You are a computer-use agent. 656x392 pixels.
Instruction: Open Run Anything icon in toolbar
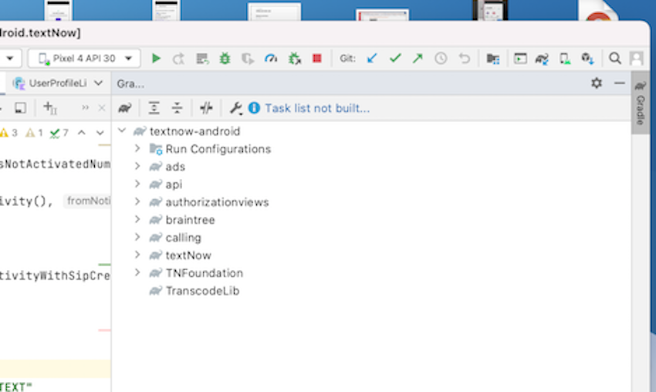pyautogui.click(x=520, y=58)
